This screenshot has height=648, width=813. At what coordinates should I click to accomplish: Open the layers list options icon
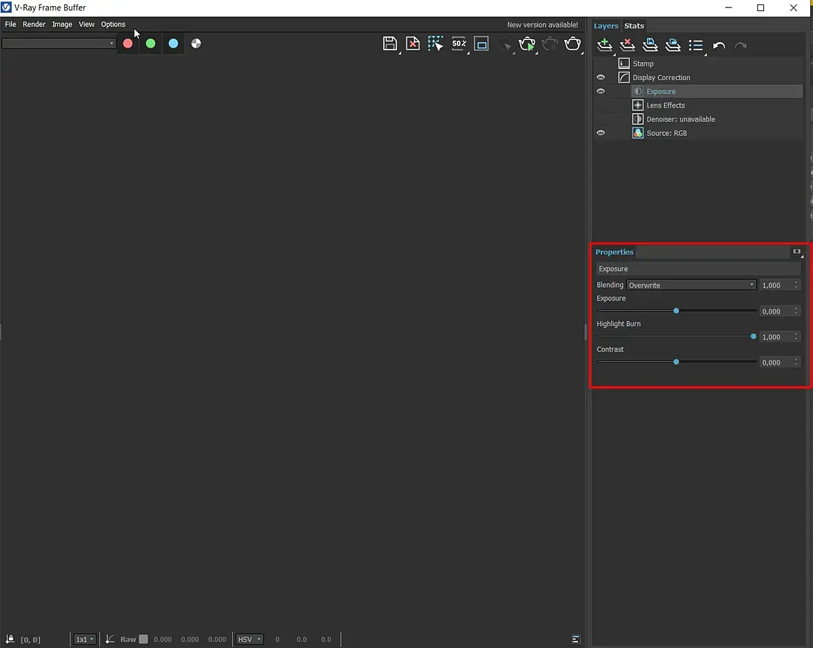[x=696, y=45]
